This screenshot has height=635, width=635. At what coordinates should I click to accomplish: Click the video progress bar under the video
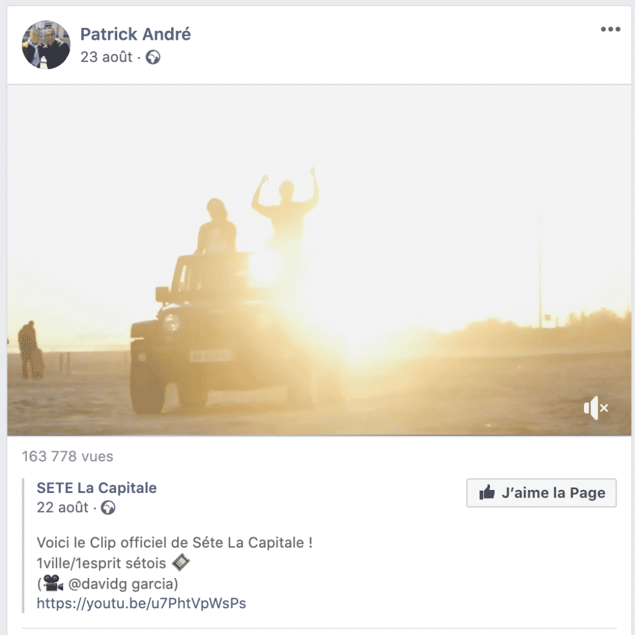coord(319,435)
